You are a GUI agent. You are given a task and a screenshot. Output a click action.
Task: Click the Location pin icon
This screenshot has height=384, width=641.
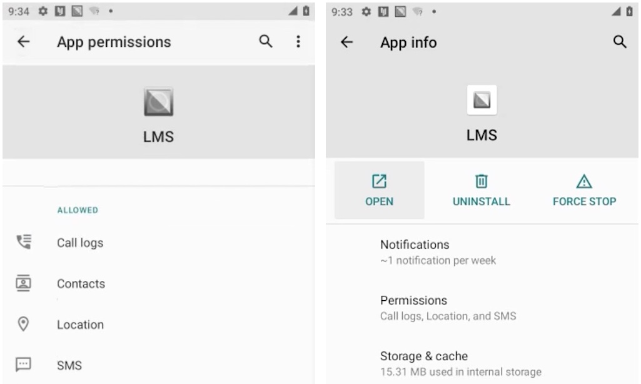(24, 324)
